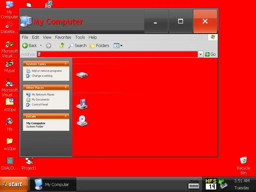Open the Views dropdown button

[118, 45]
